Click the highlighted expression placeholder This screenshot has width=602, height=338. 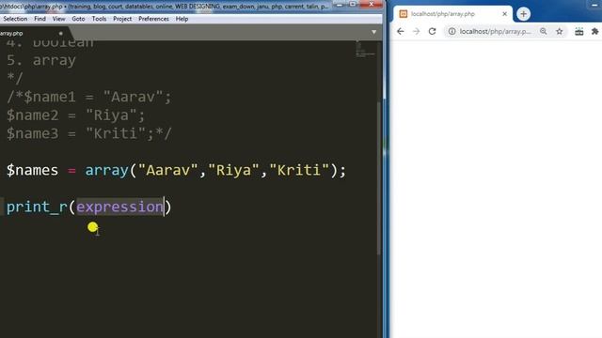(x=119, y=207)
